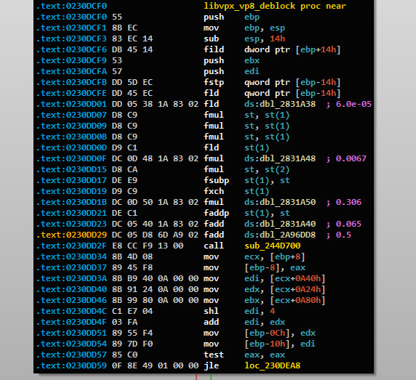Click the 6.0e-05 comment value
The image size is (416, 380).
pyautogui.click(x=353, y=104)
